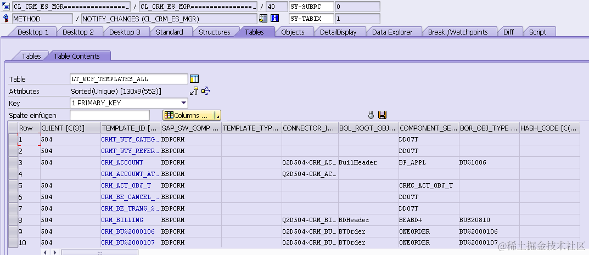The image size is (589, 255).
Task: Open the Objects tab
Action: click(x=293, y=32)
